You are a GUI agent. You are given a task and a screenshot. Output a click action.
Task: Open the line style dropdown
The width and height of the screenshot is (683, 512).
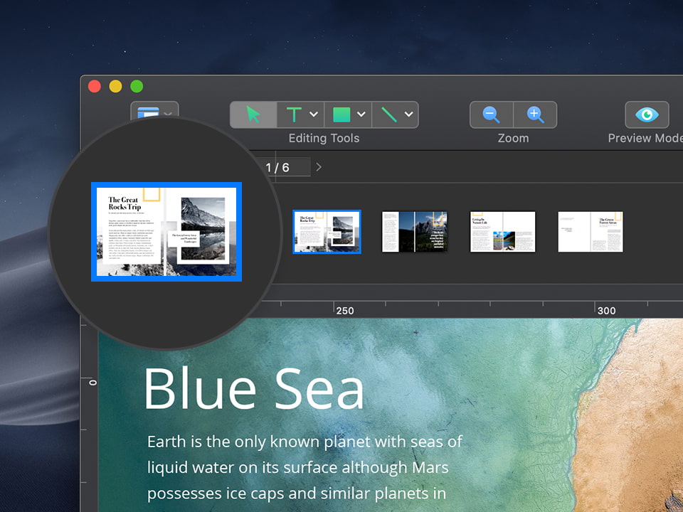(x=408, y=114)
